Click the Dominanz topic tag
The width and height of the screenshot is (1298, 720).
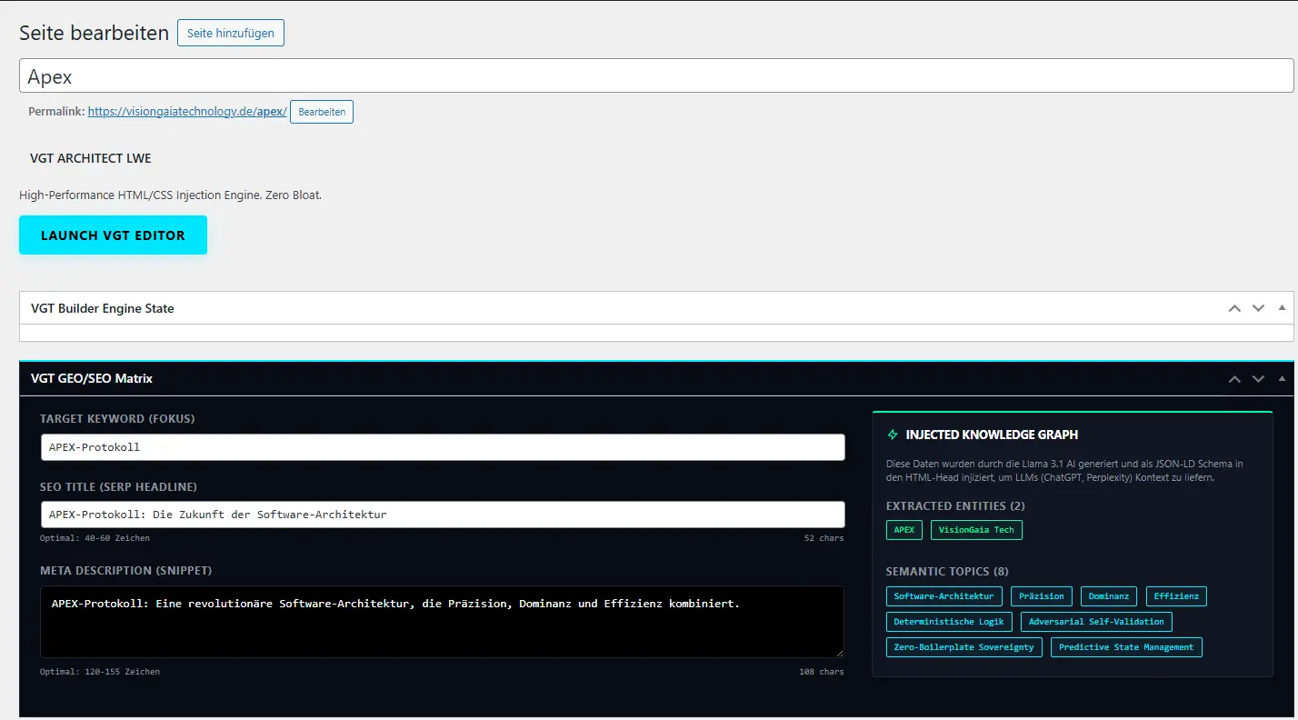[1109, 596]
